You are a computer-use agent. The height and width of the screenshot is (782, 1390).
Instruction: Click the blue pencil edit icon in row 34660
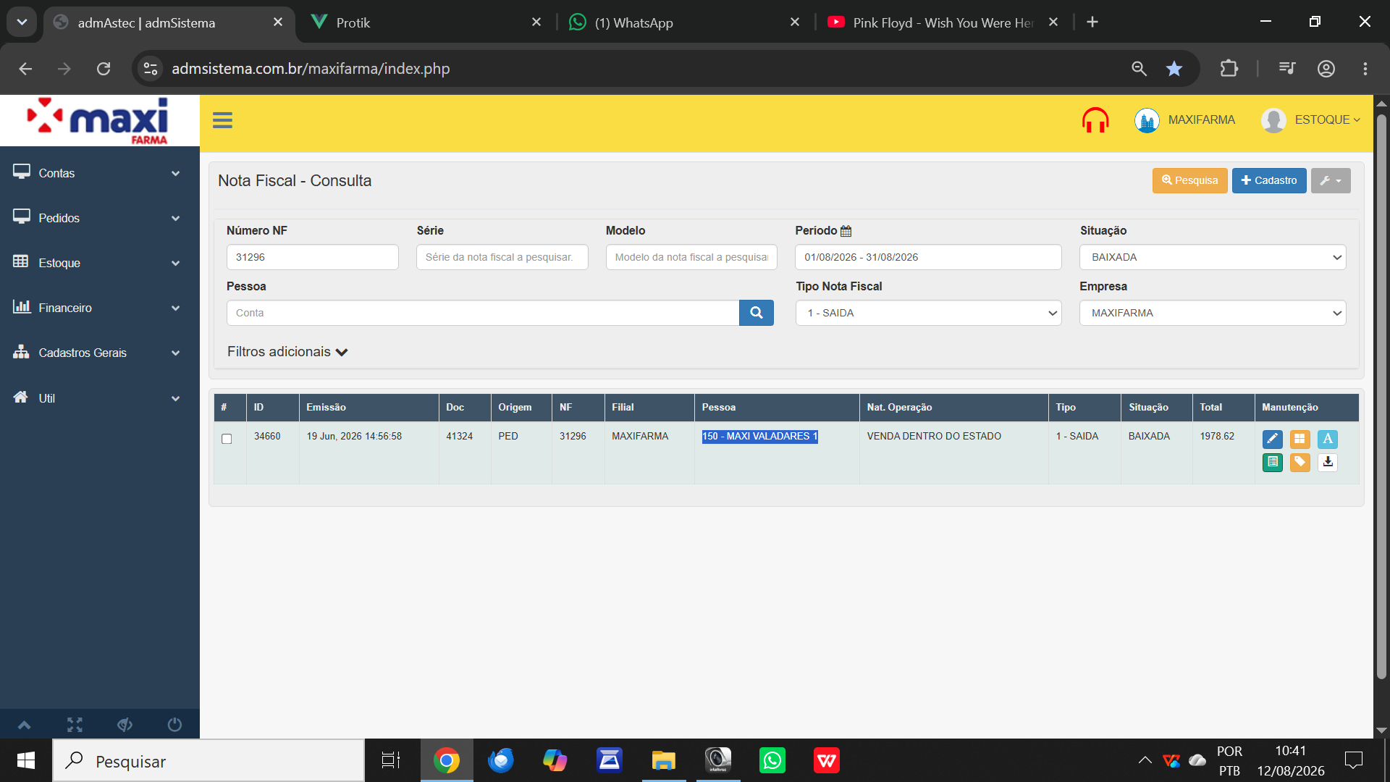tap(1272, 439)
